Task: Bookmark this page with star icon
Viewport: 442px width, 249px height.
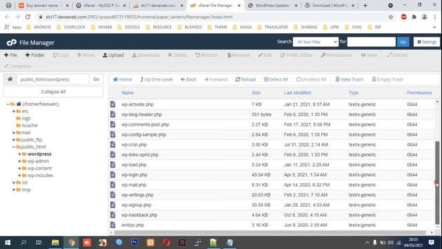Action: pyautogui.click(x=391, y=17)
